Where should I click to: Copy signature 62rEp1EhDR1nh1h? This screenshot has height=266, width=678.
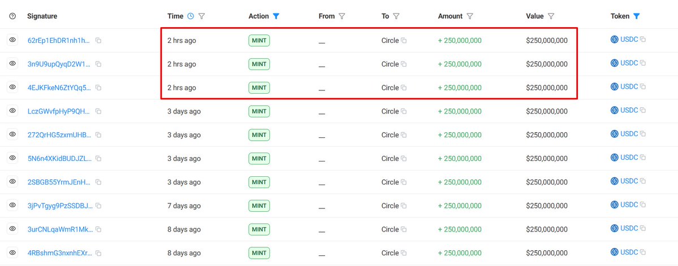coord(98,41)
